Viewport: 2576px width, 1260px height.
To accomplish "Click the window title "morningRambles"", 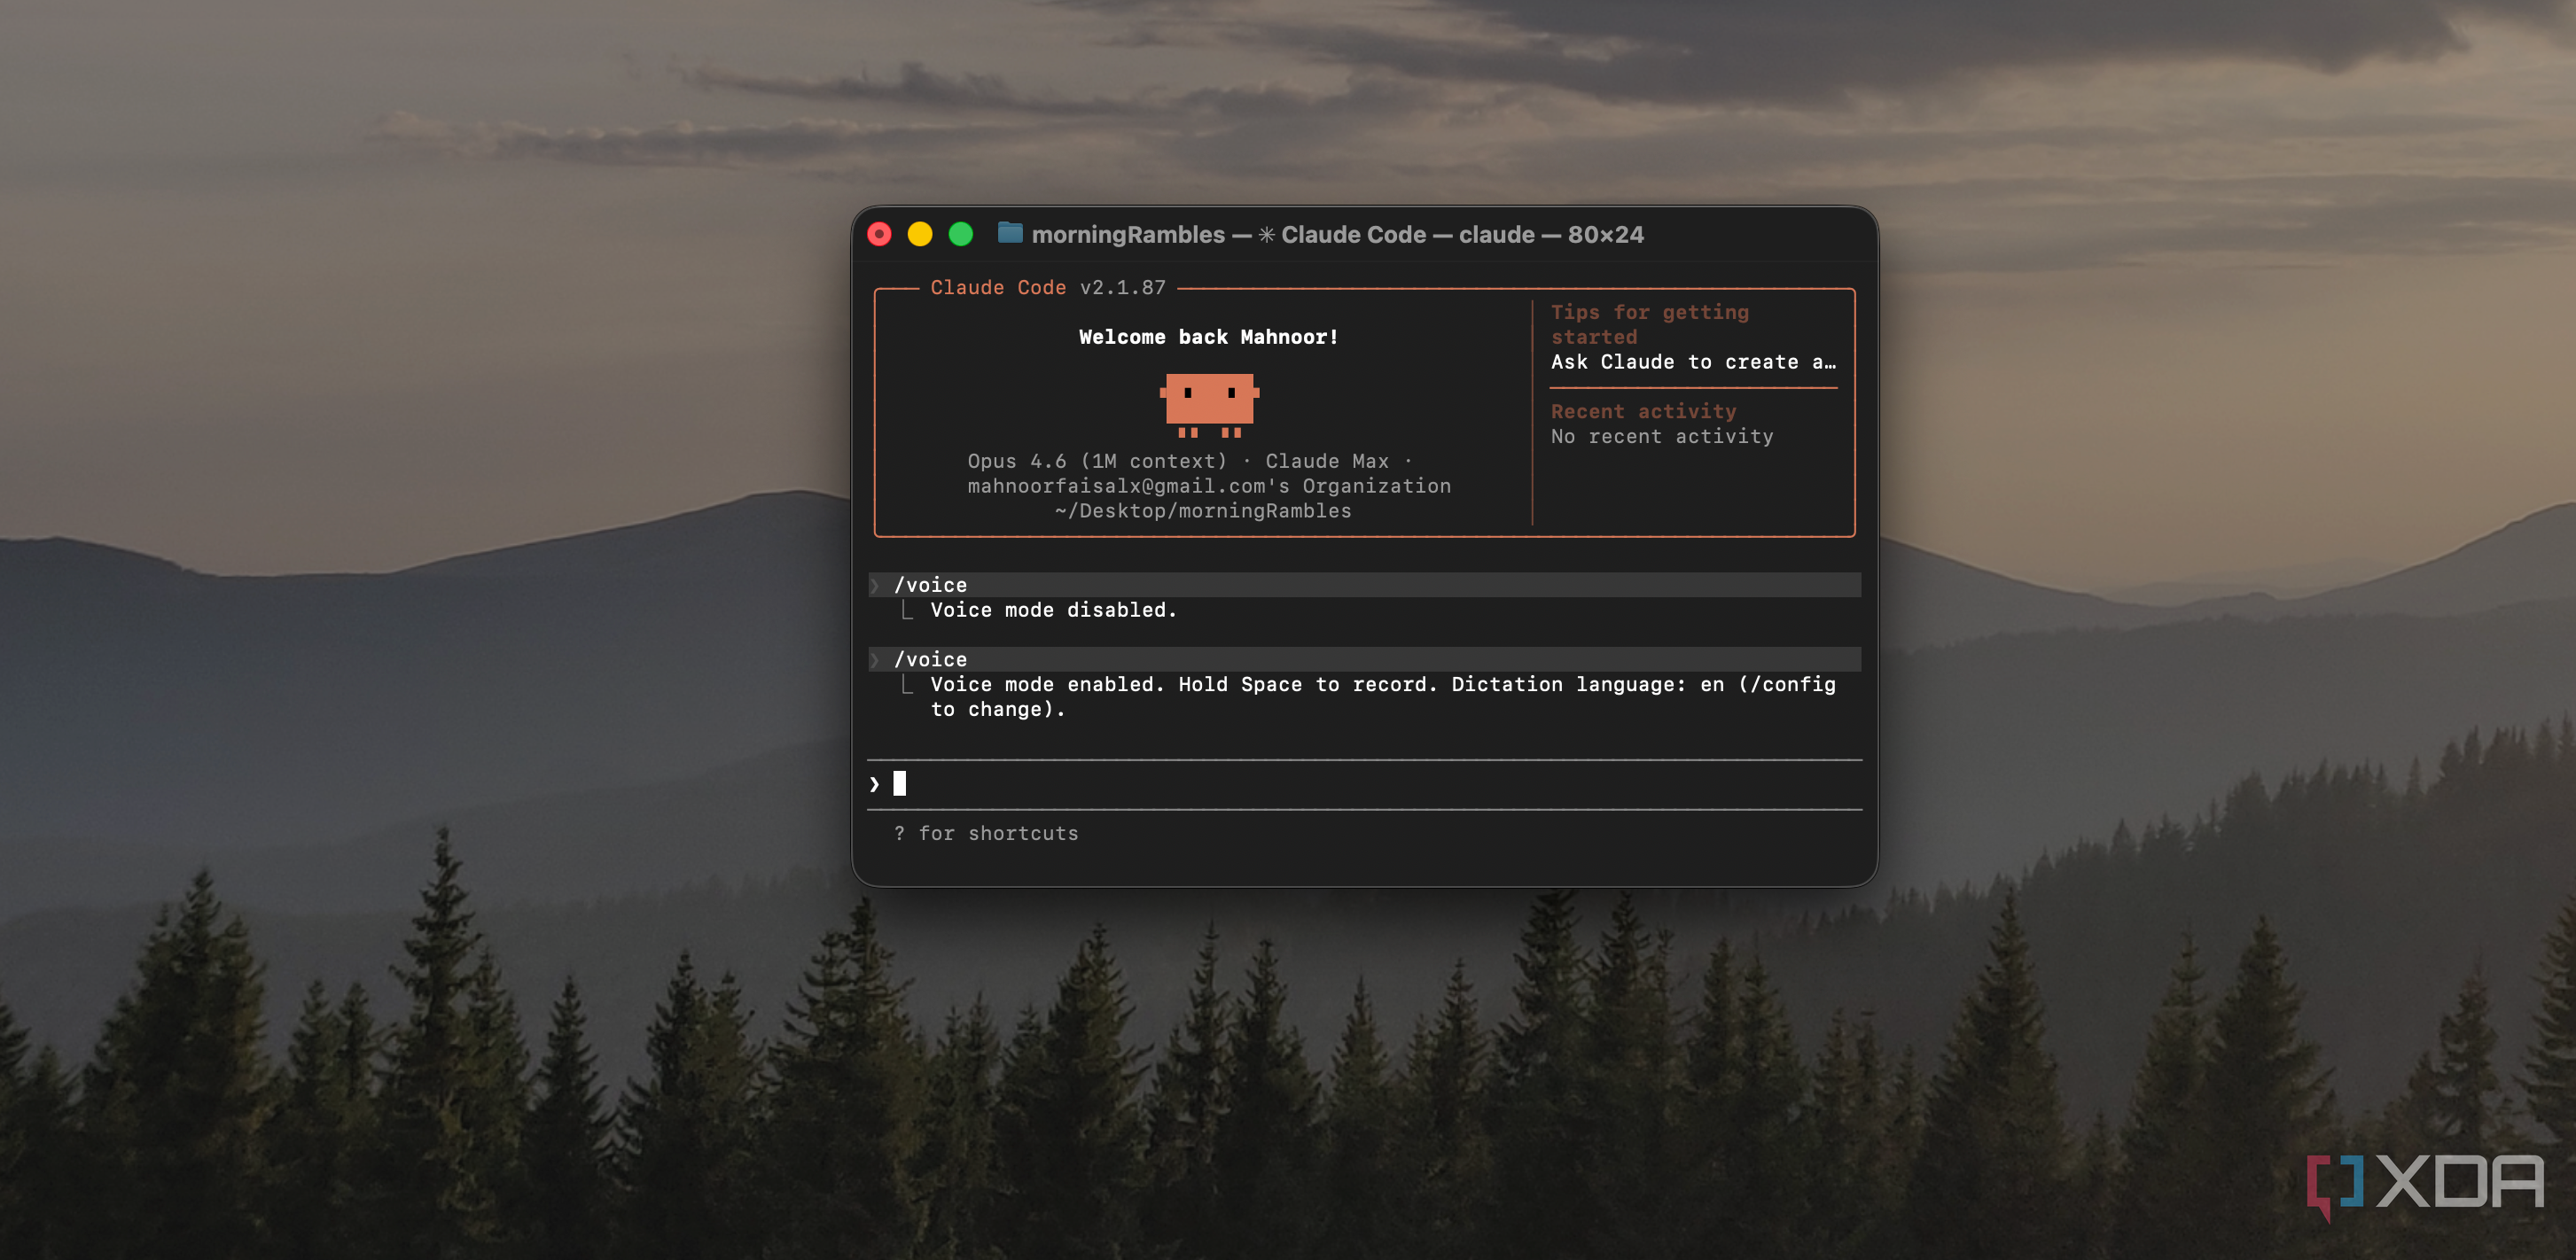I will (1128, 235).
